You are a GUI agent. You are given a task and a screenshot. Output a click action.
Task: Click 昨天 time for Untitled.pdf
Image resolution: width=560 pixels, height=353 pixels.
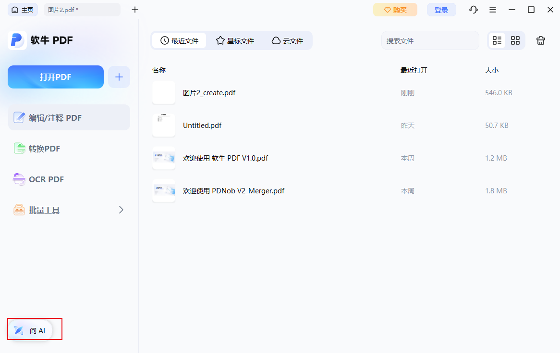coord(407,126)
